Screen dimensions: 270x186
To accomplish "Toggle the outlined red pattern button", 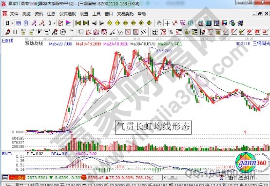I will [60, 23].
